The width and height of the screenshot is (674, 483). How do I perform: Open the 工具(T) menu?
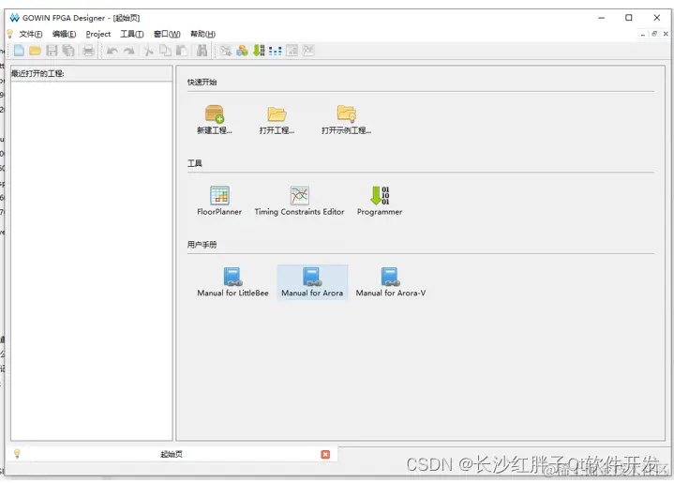132,34
